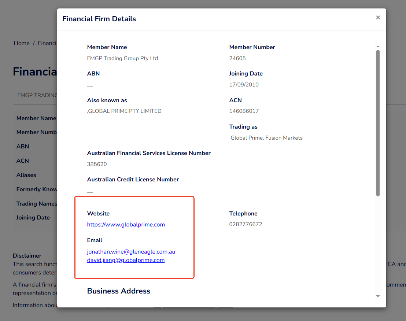Open the globalprime.com website link

click(126, 224)
